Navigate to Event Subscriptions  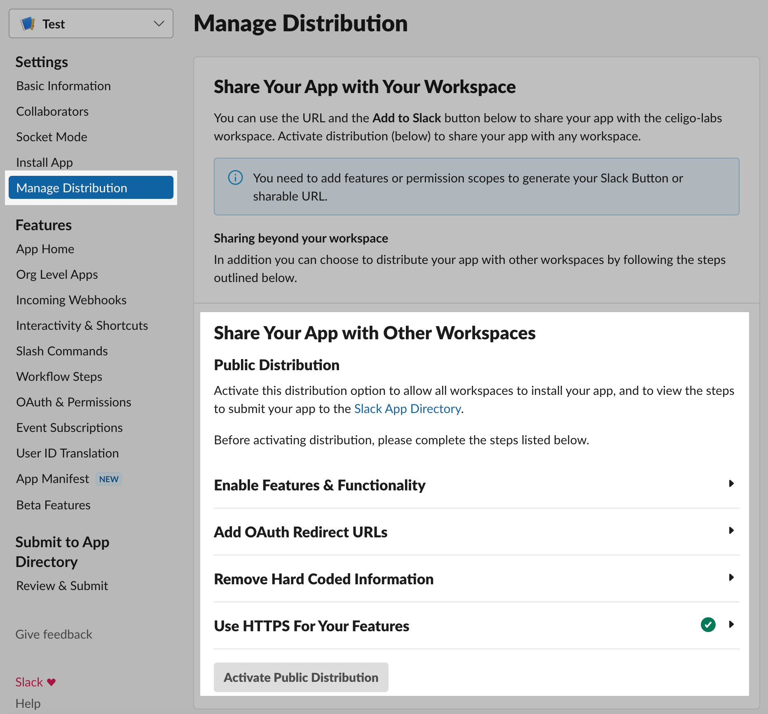click(x=69, y=427)
